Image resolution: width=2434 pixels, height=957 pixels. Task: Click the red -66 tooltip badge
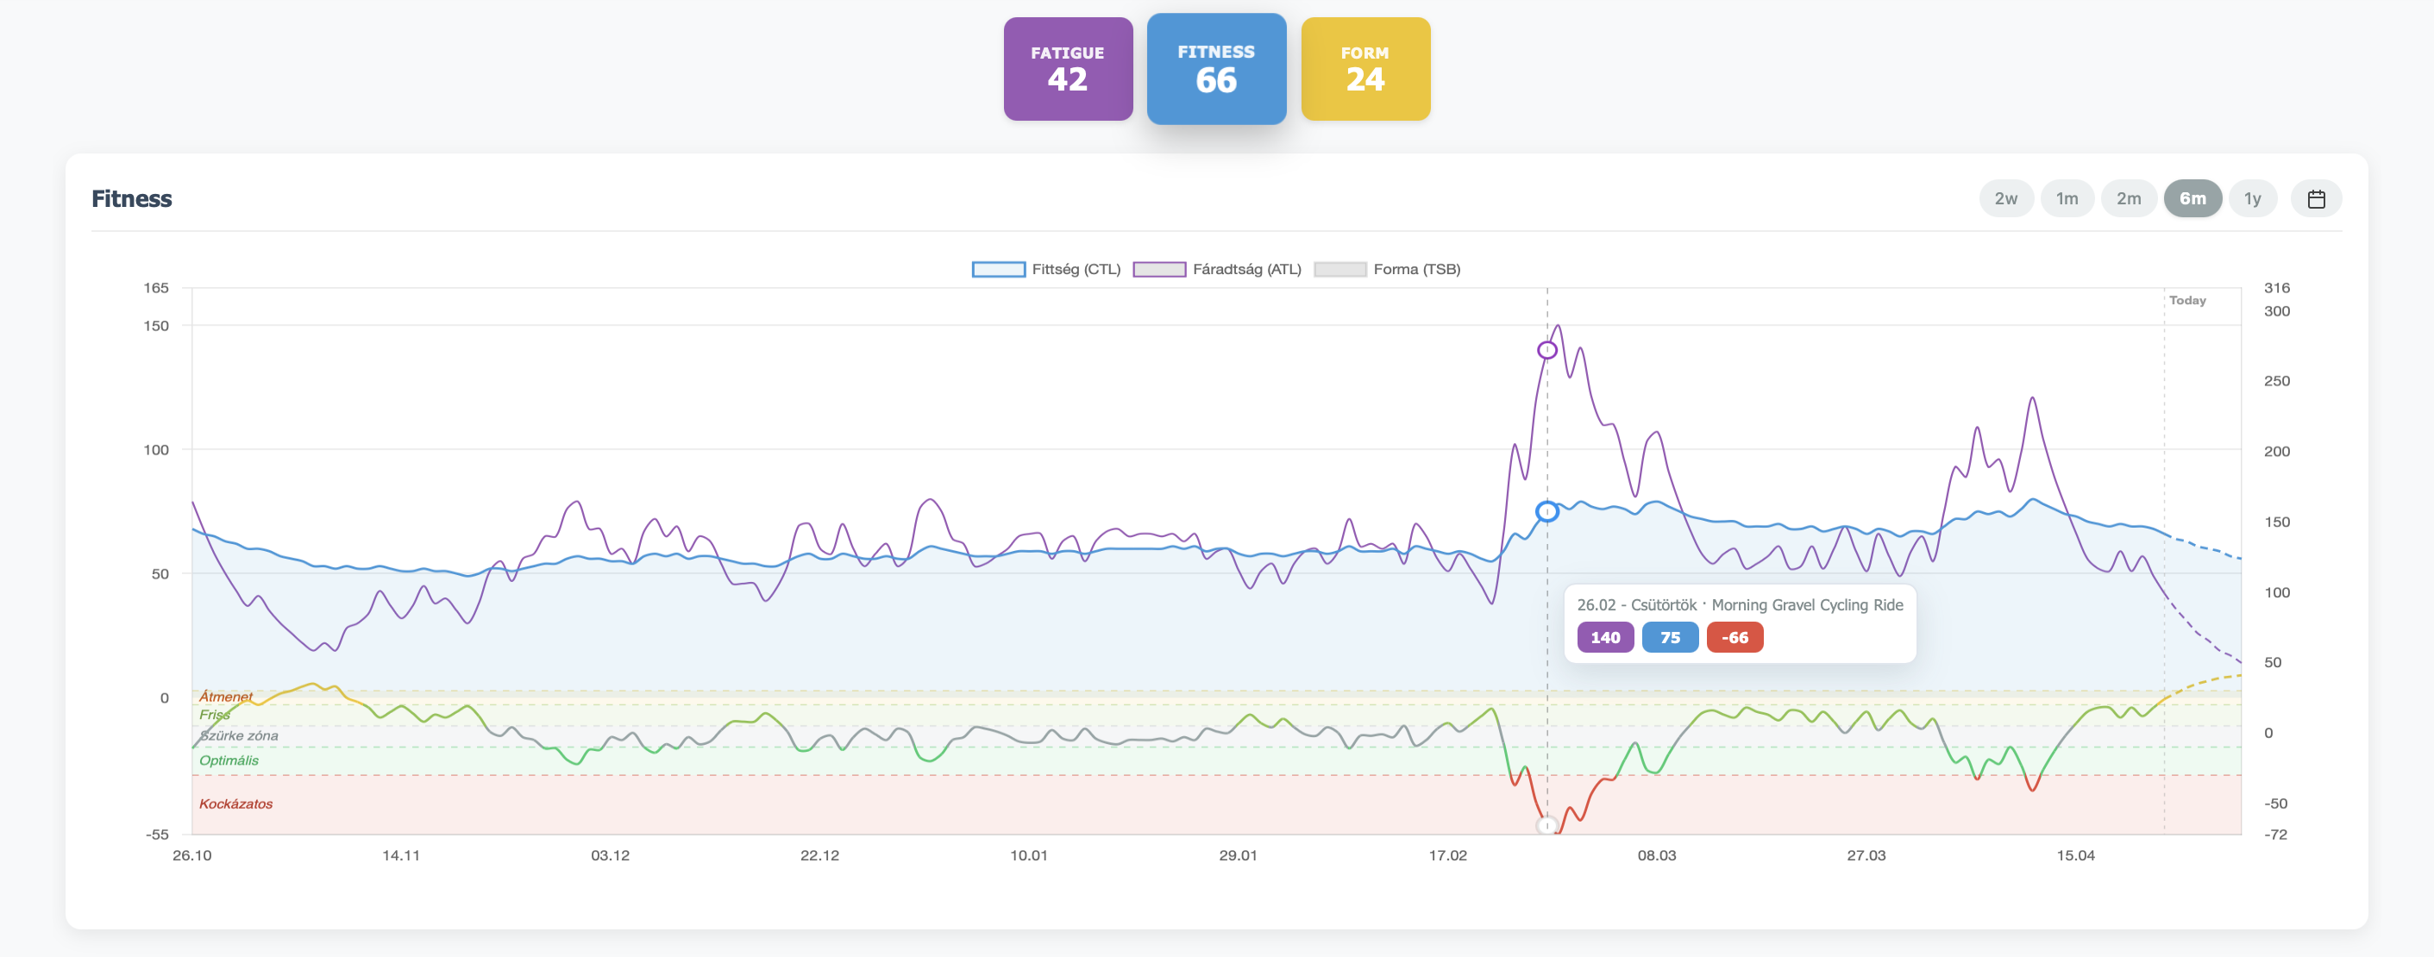point(1734,638)
